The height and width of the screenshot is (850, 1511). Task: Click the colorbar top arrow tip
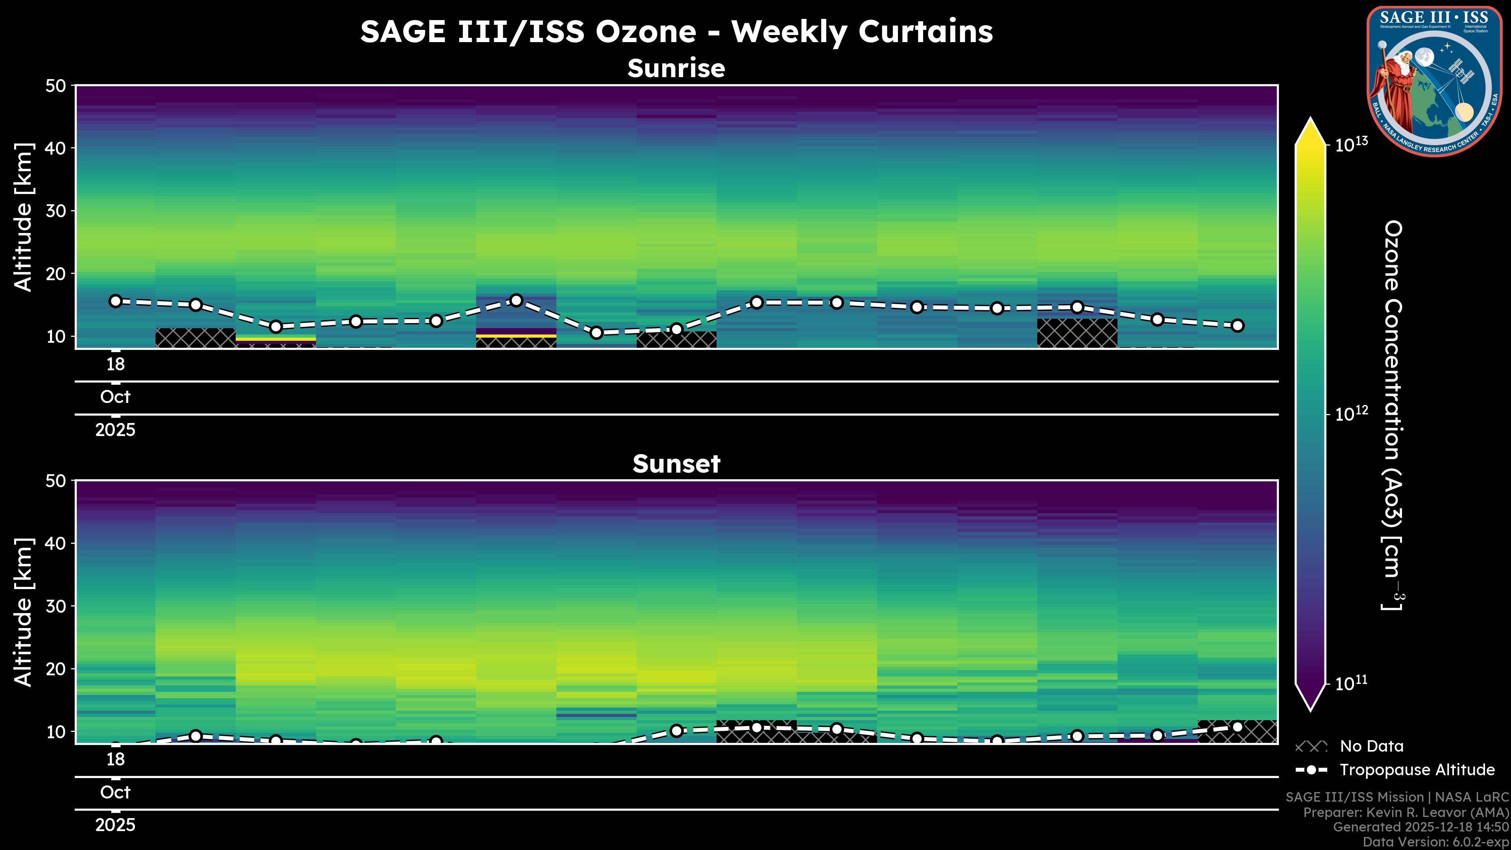tap(1311, 121)
